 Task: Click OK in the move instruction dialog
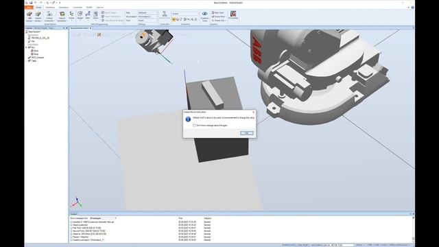point(247,133)
